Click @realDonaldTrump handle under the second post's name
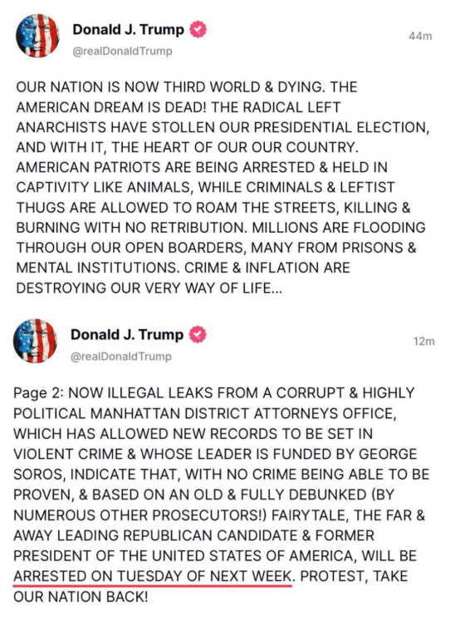 [x=120, y=357]
